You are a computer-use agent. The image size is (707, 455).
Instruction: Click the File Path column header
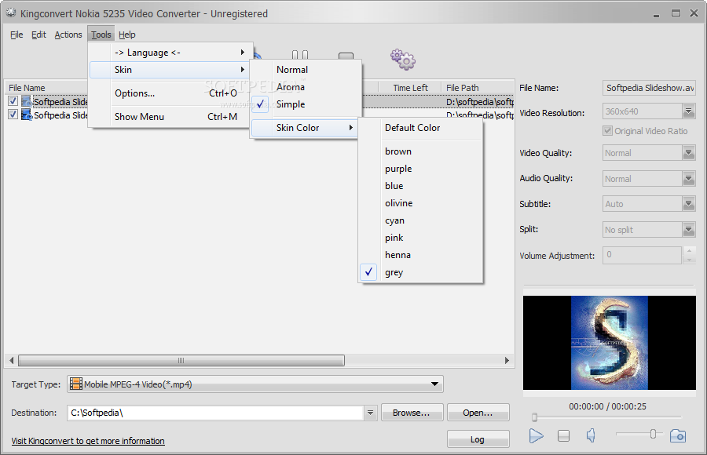(x=477, y=87)
